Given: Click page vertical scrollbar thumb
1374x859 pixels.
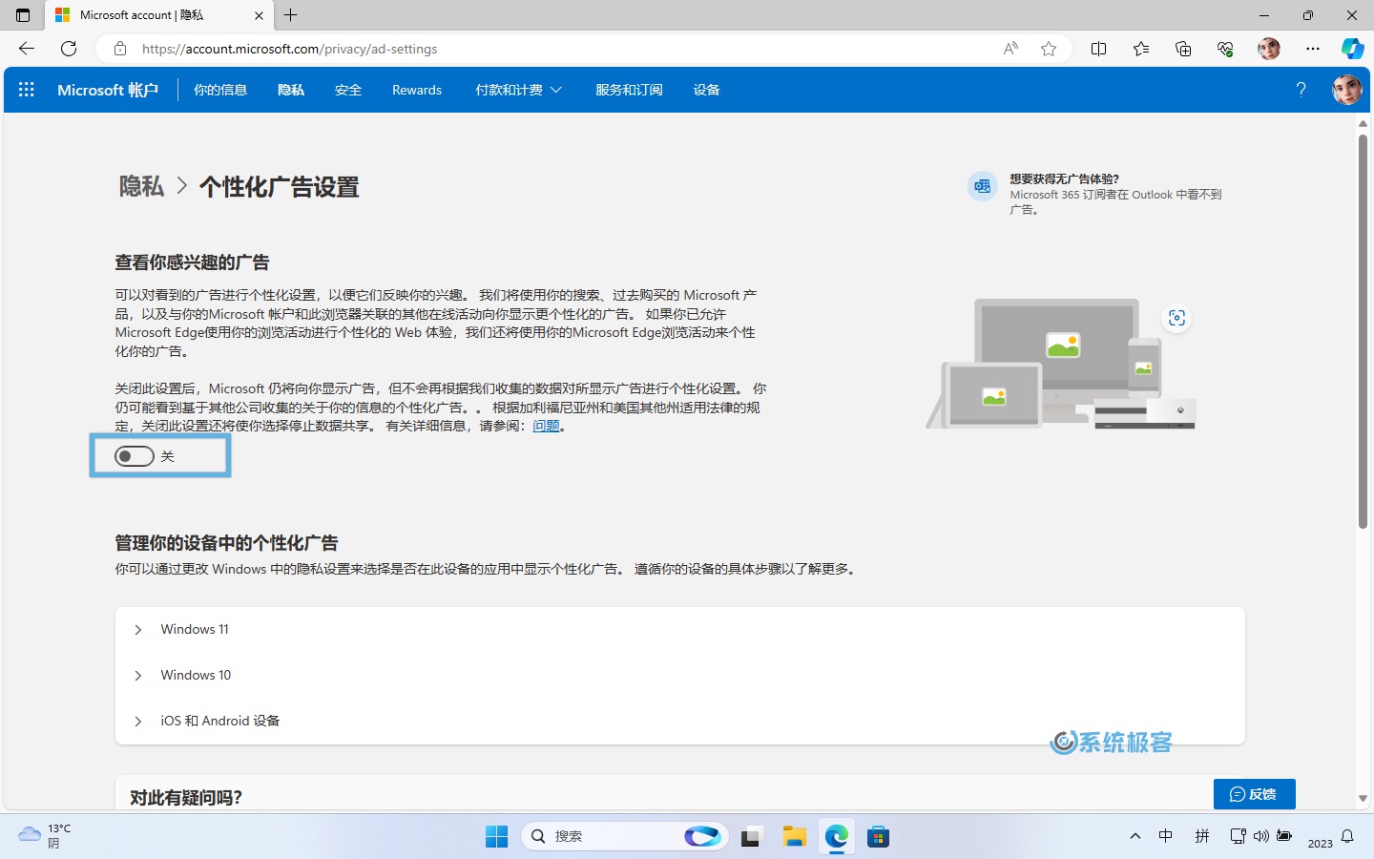Looking at the screenshot, I should click(1363, 332).
